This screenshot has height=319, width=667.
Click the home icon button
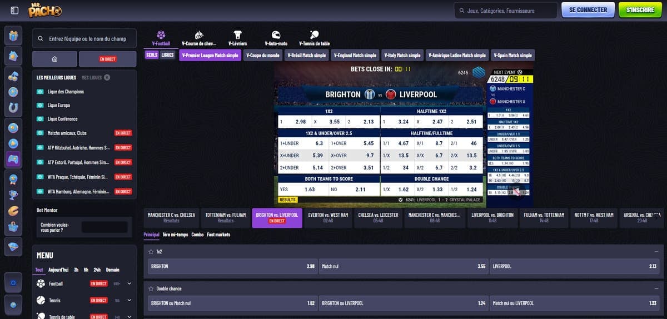pos(54,59)
